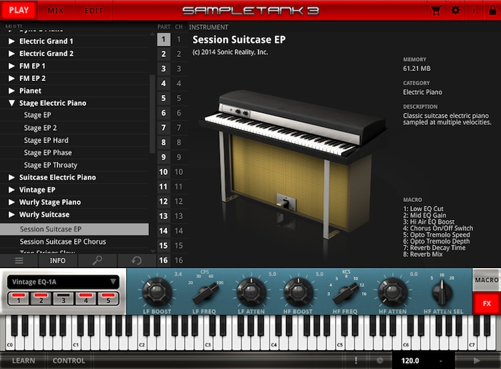The image size is (501, 369).
Task: Expand Wurly Stage Piano folder
Action: (11, 202)
